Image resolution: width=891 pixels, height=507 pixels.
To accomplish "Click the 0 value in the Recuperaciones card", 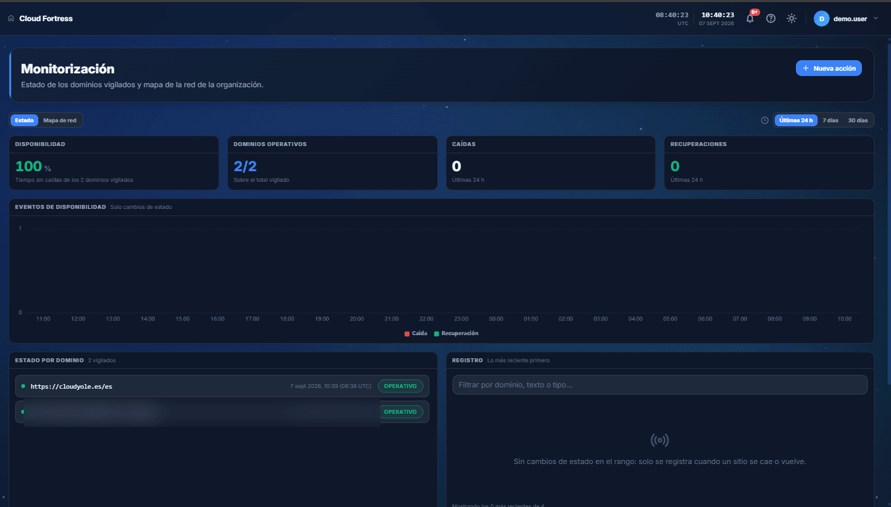I will coord(675,167).
